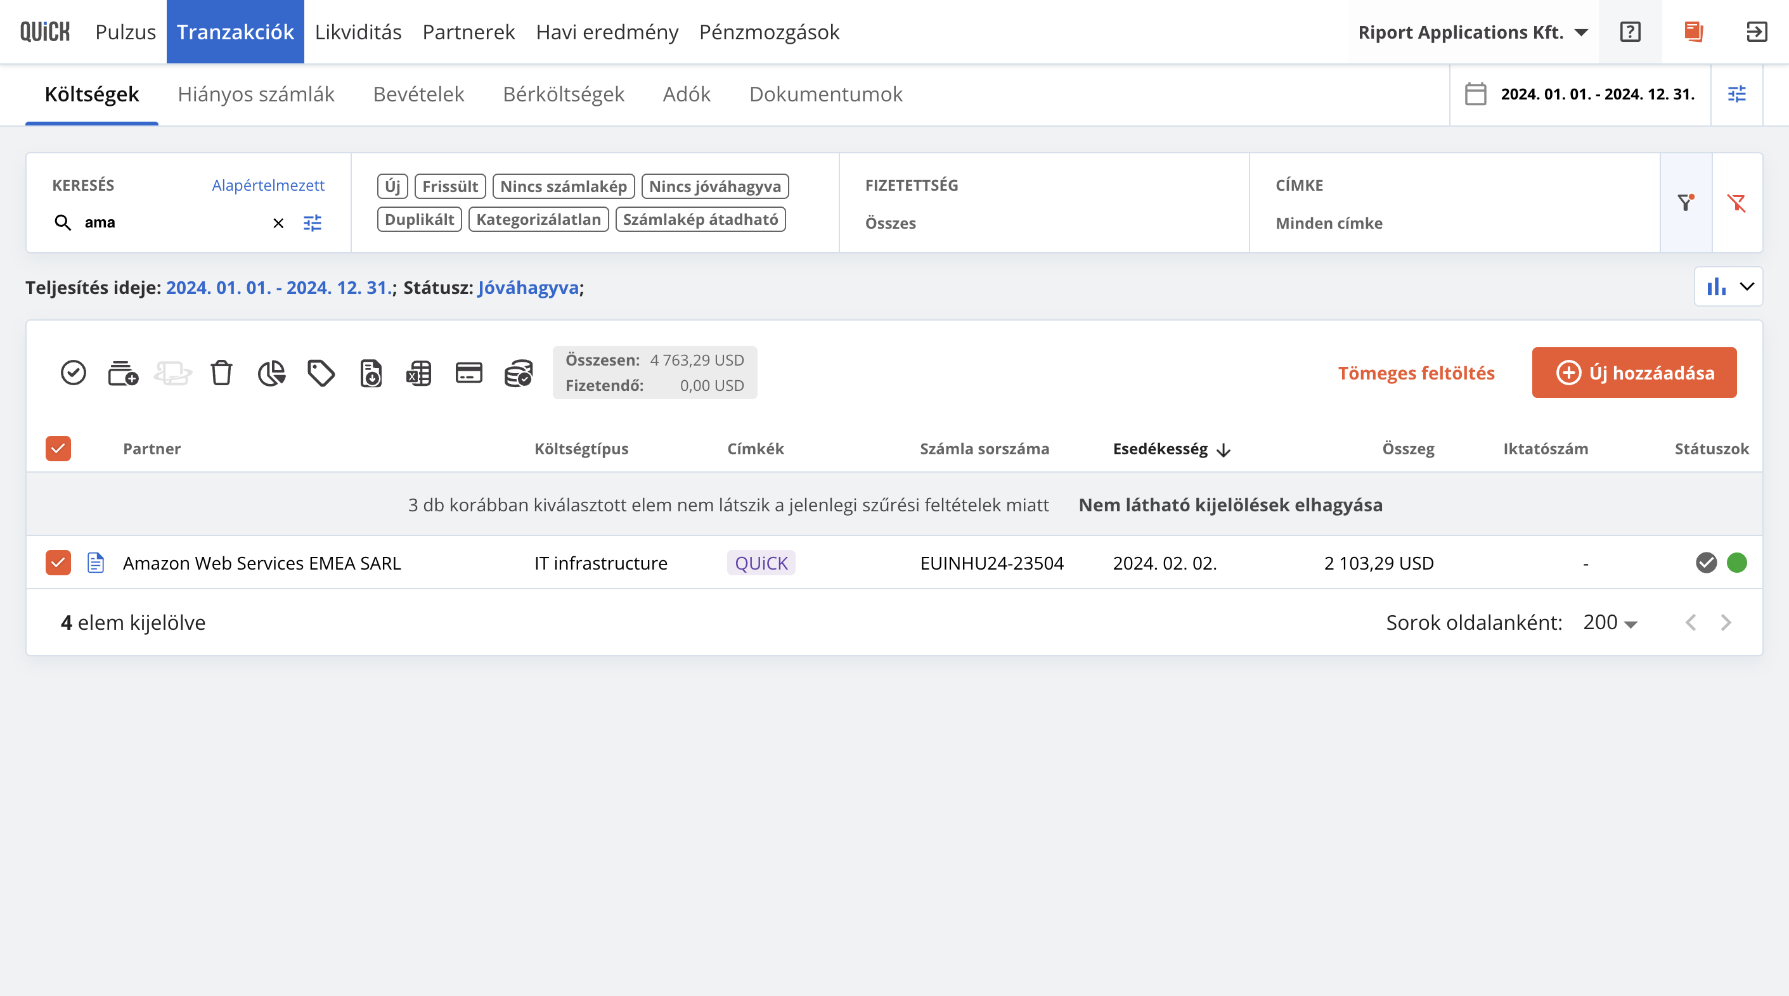Image resolution: width=1789 pixels, height=996 pixels.
Task: Open the Riport Applications Kft. company dropdown
Action: pyautogui.click(x=1473, y=32)
